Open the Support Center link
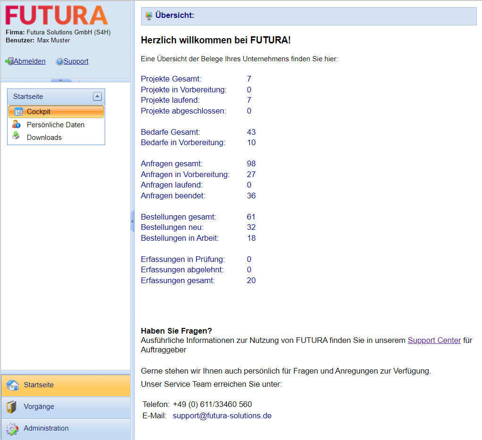Screen dimensions: 482x440 (x=434, y=340)
